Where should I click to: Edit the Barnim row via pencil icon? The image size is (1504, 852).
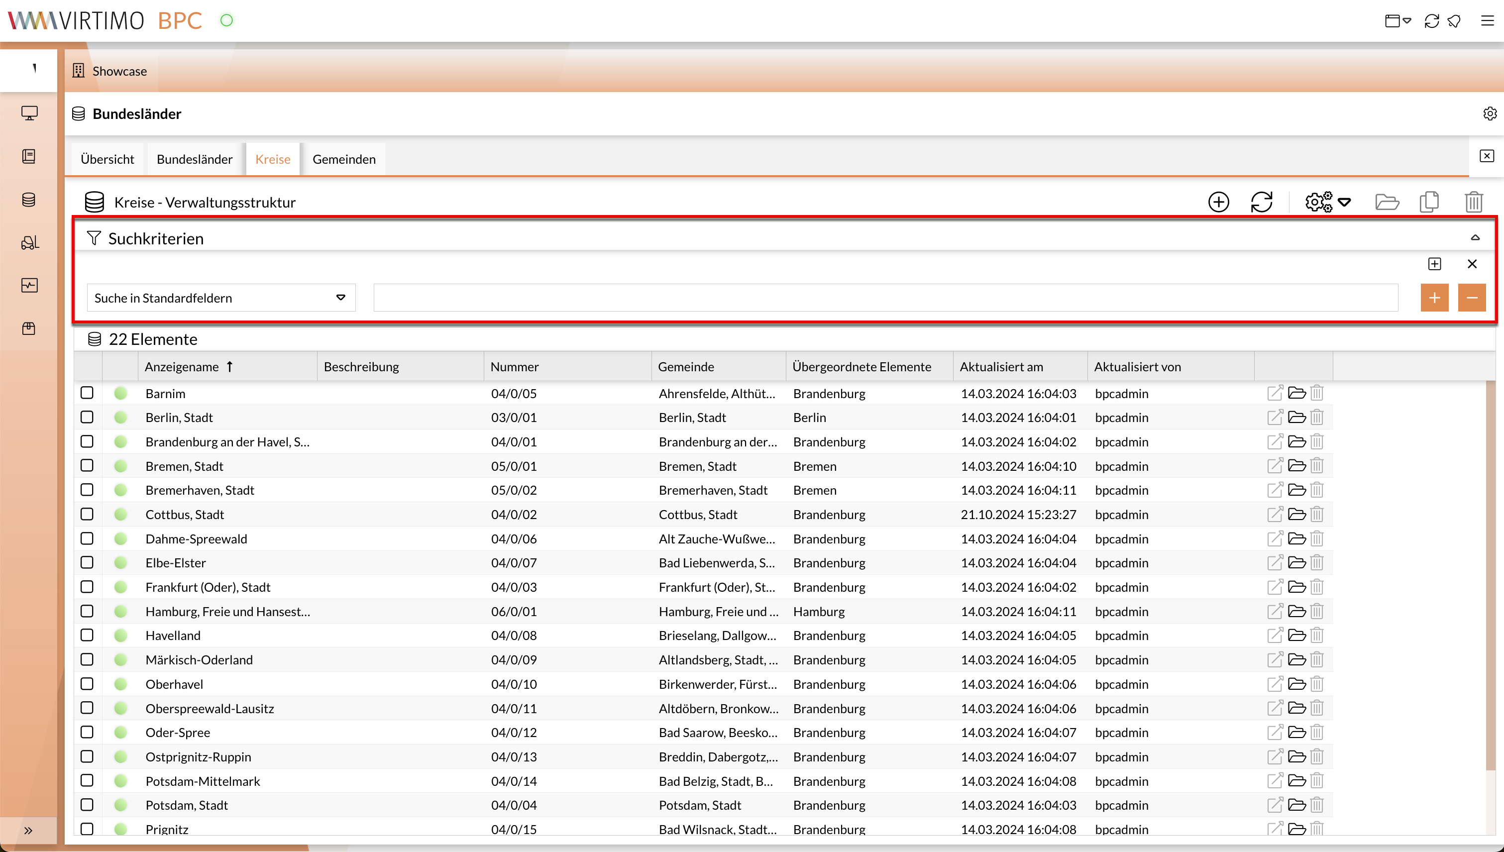pyautogui.click(x=1275, y=393)
